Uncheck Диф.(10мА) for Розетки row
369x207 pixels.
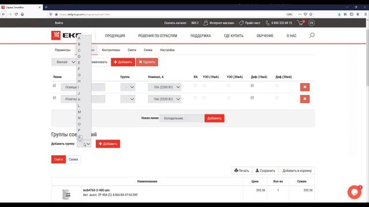(x=253, y=98)
